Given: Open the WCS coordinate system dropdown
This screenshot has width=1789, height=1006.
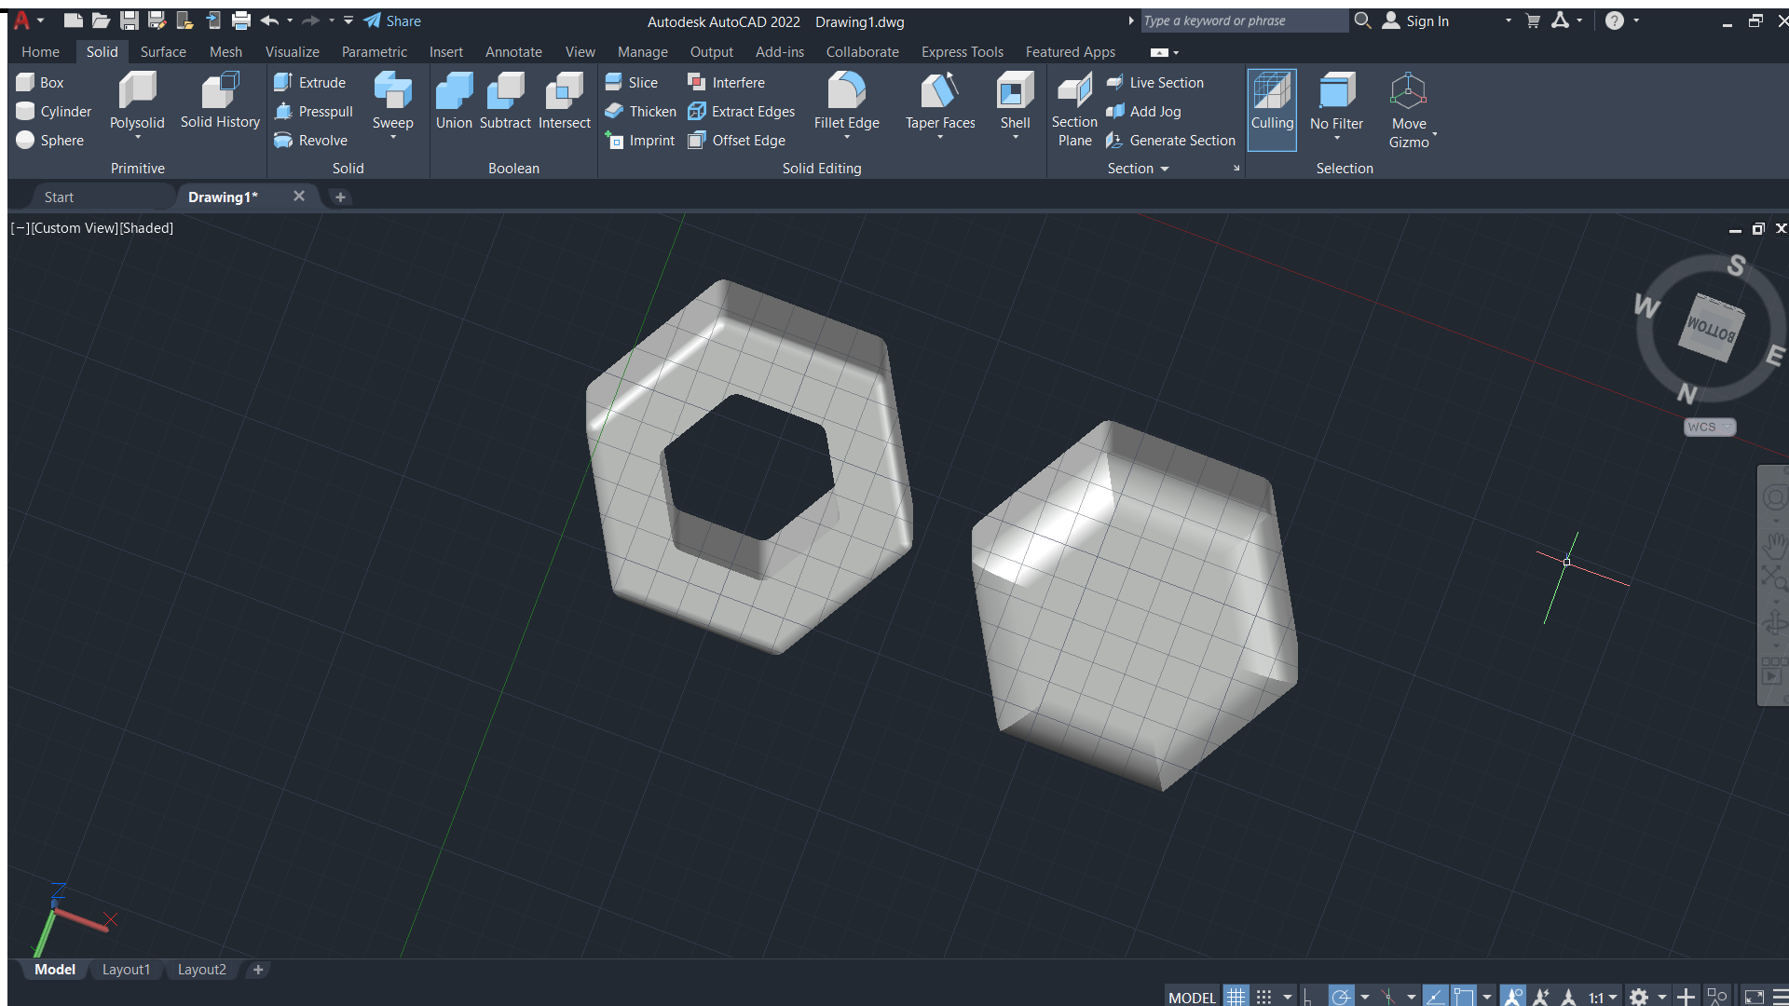Looking at the screenshot, I should click(1710, 427).
